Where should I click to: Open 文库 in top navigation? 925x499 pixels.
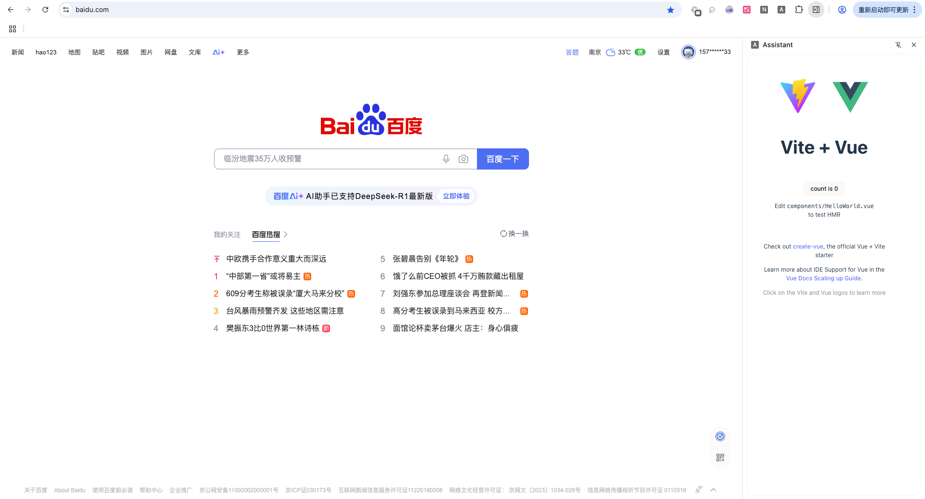click(195, 52)
